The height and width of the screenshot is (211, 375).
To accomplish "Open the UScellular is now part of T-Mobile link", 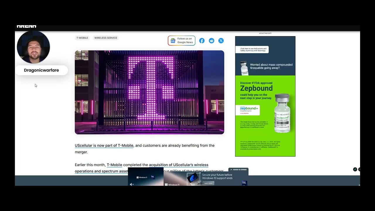I will [x=104, y=145].
